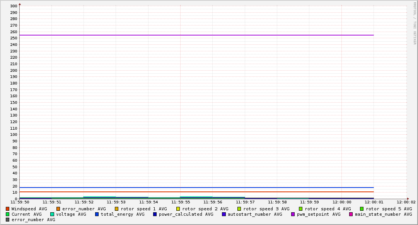Screen dimensions: 418x225
Task: Select the rotor speed 3 AVG swatch
Action: click(239, 209)
